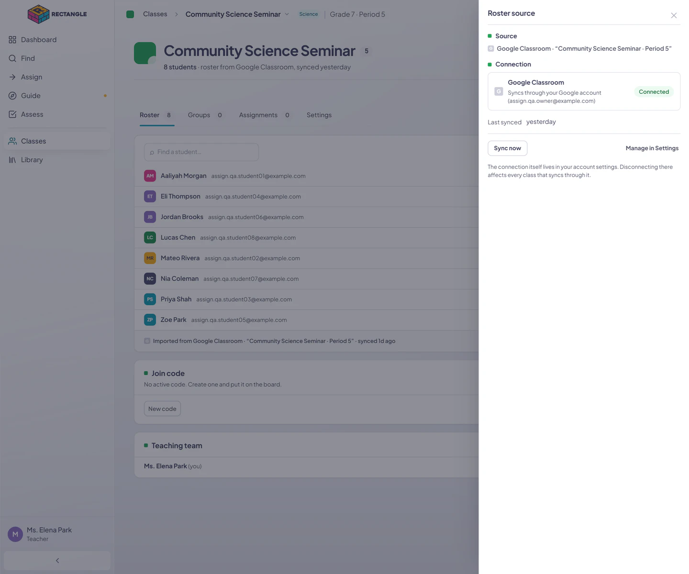Viewport: 689px width, 574px height.
Task: Click the Guide compass icon
Action: pyautogui.click(x=12, y=96)
